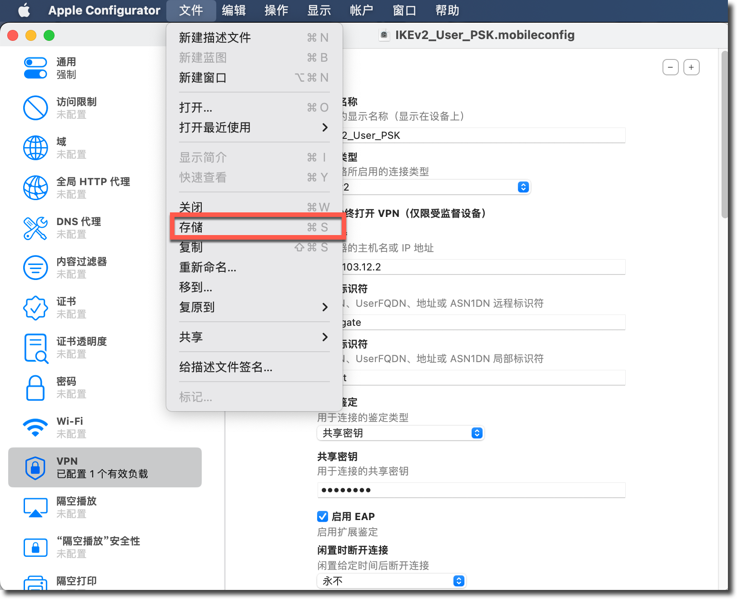Open the 永不 disconnect on idle dropdown
The height and width of the screenshot is (599, 737).
(391, 581)
